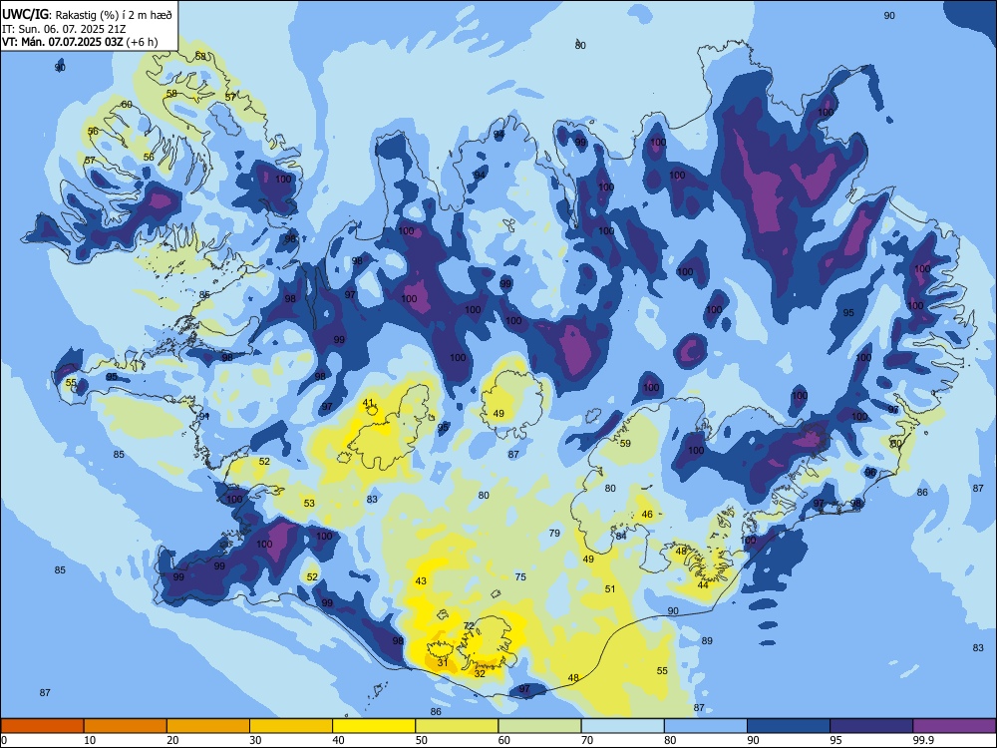The width and height of the screenshot is (997, 748).
Task: Select the bright yellow 40–50 legend swatch
Action: tap(374, 726)
